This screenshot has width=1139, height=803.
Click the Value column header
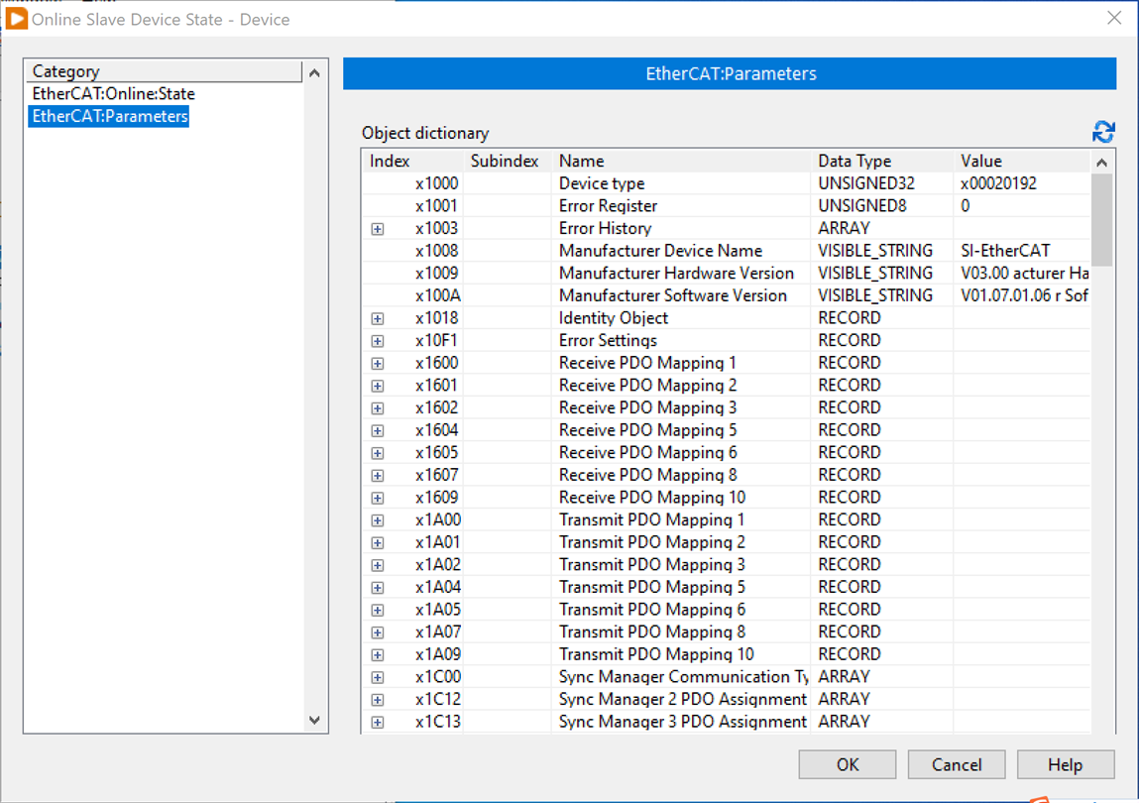1022,161
